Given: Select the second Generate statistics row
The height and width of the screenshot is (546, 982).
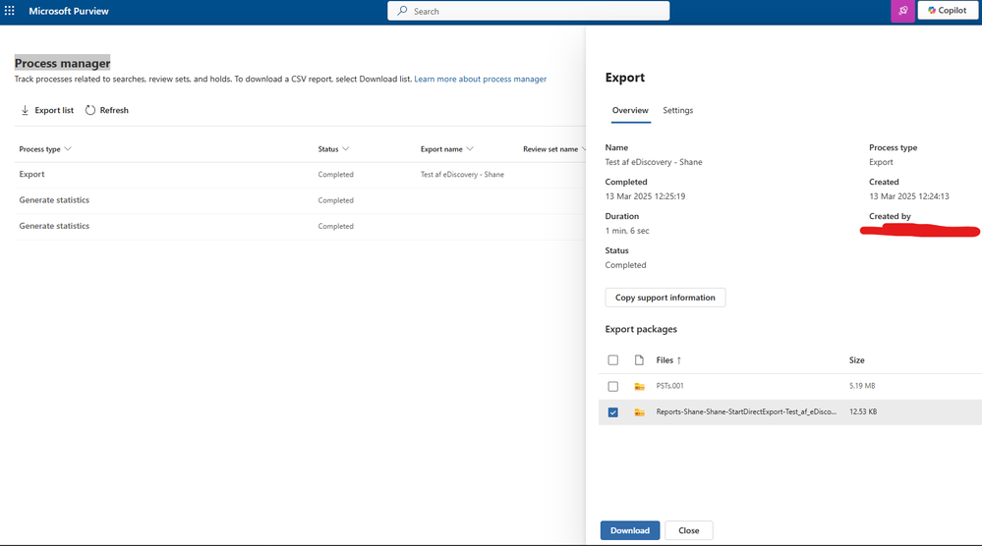Looking at the screenshot, I should tap(300, 226).
